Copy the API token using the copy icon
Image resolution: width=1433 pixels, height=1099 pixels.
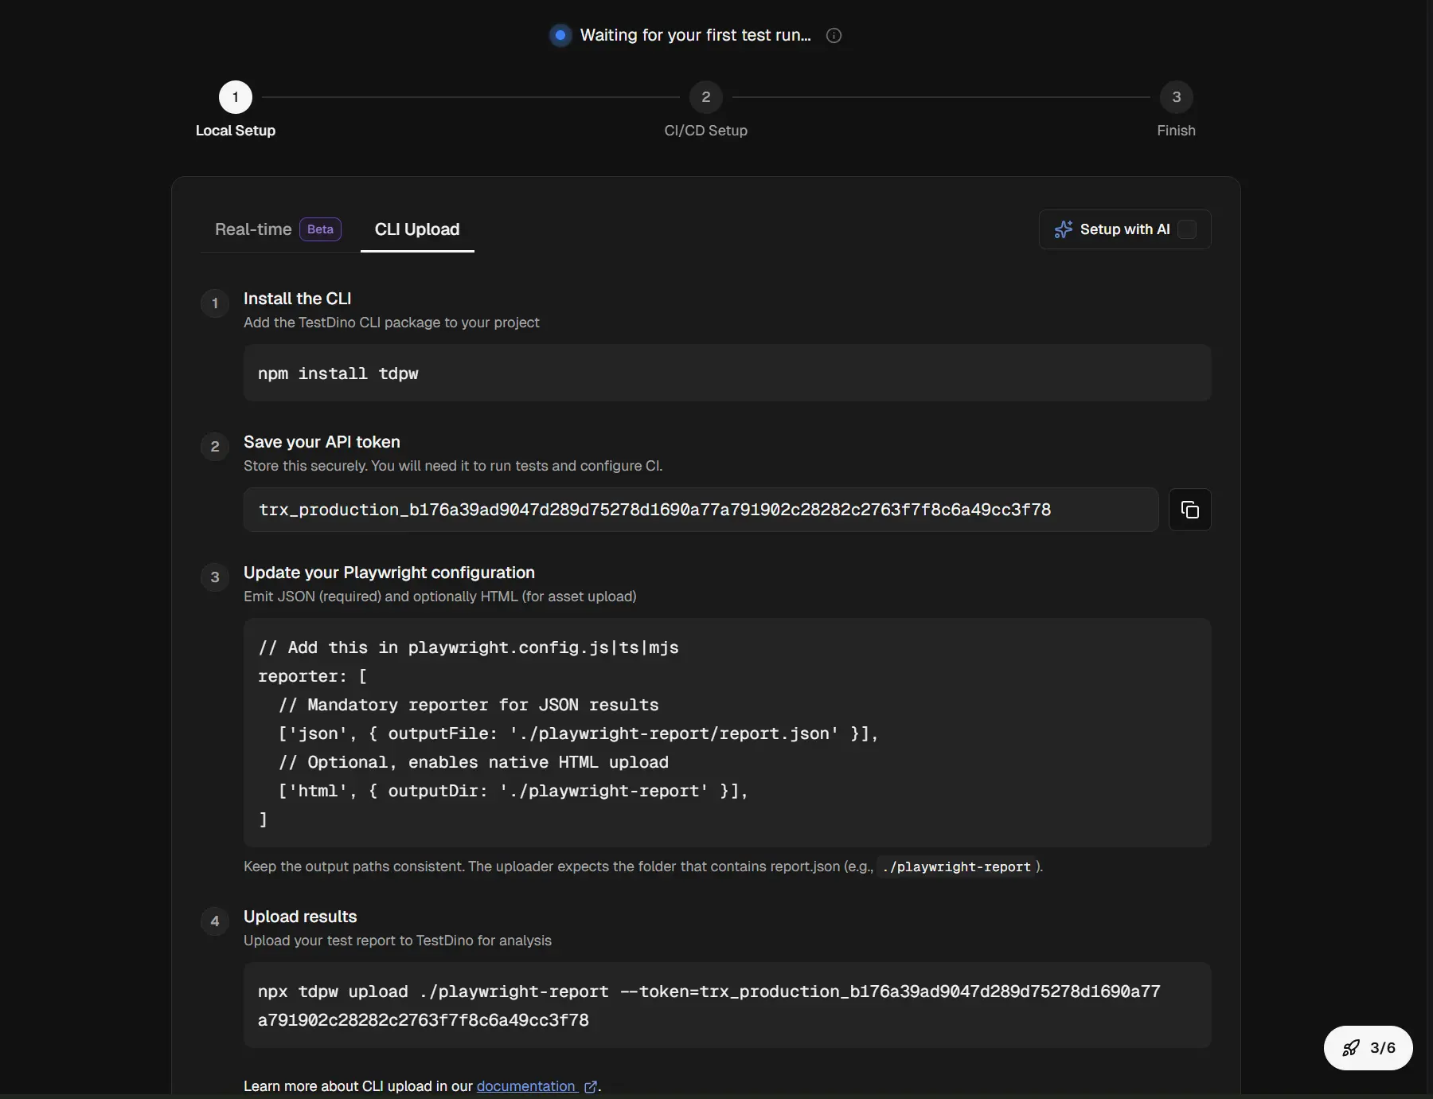coord(1190,510)
